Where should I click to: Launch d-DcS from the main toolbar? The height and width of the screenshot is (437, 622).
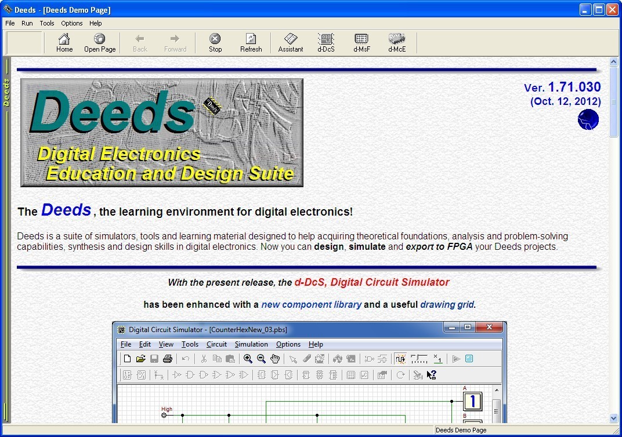pyautogui.click(x=326, y=43)
